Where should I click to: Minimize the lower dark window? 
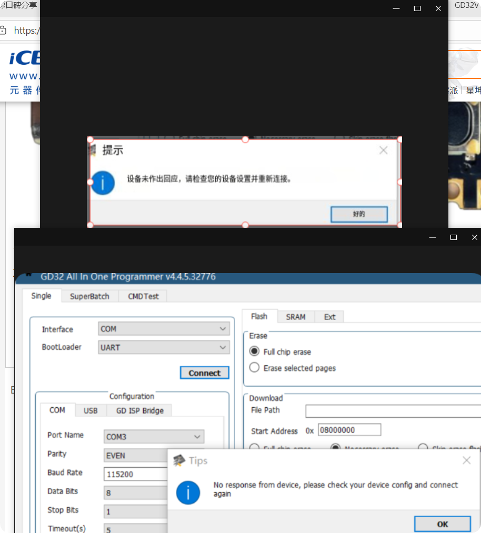click(x=433, y=237)
